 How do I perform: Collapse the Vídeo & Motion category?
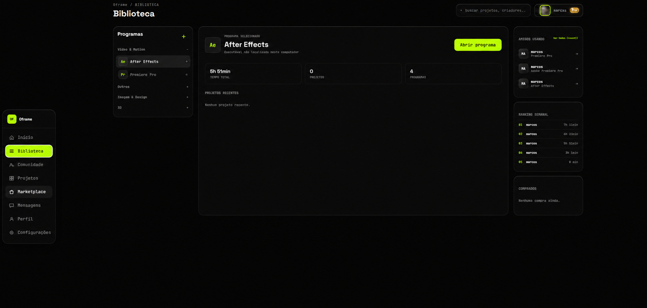pyautogui.click(x=187, y=49)
